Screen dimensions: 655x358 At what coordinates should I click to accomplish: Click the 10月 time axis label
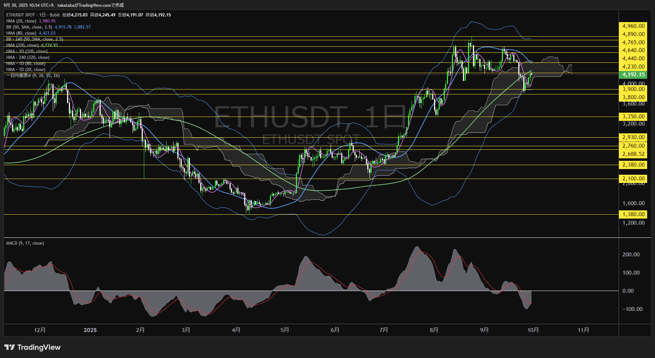tap(533, 330)
